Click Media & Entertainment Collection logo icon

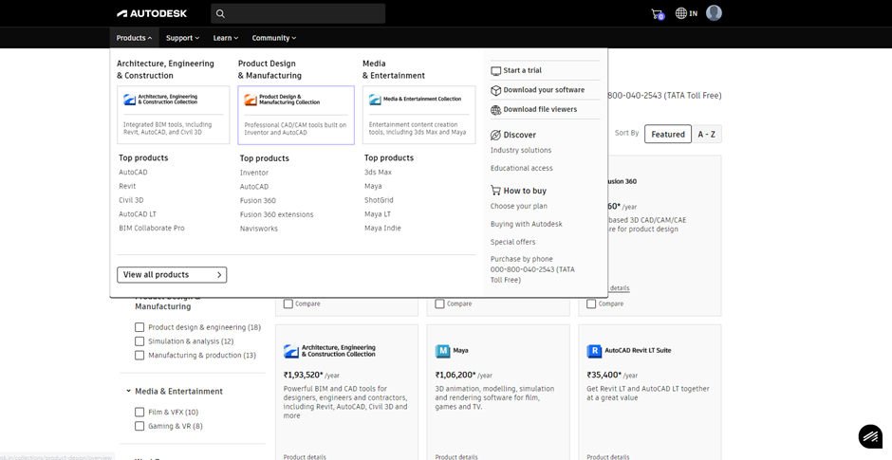375,100
